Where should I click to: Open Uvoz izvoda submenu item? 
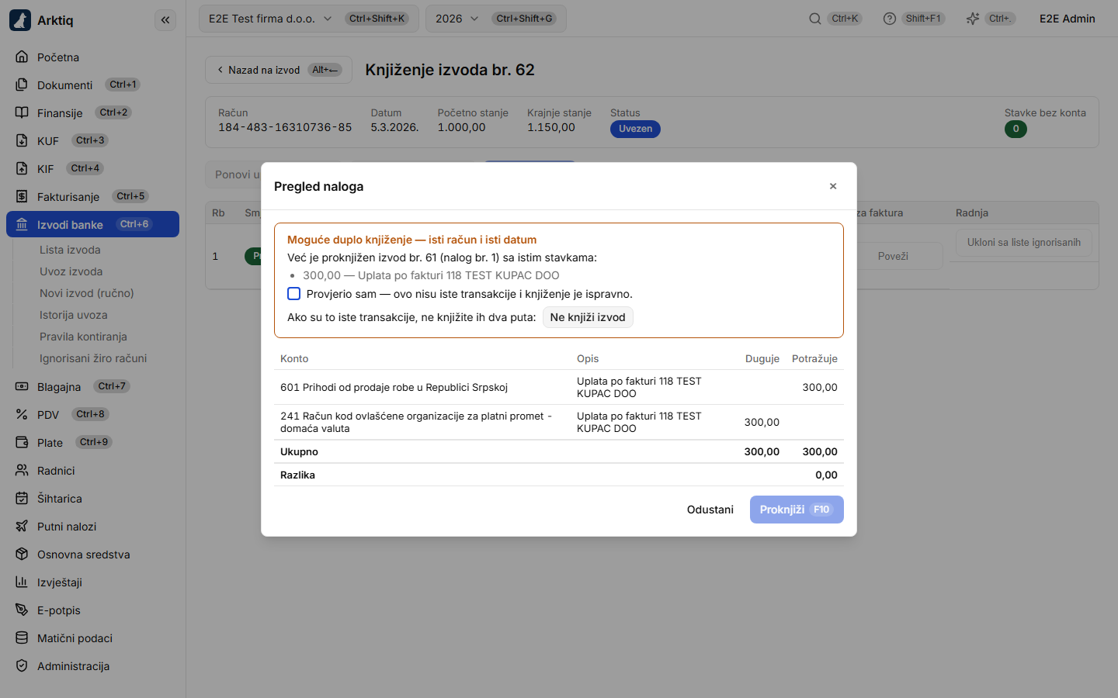(x=71, y=271)
